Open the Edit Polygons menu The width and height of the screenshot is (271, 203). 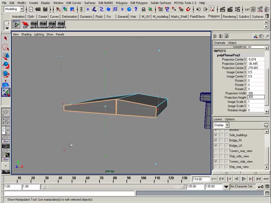click(x=139, y=3)
